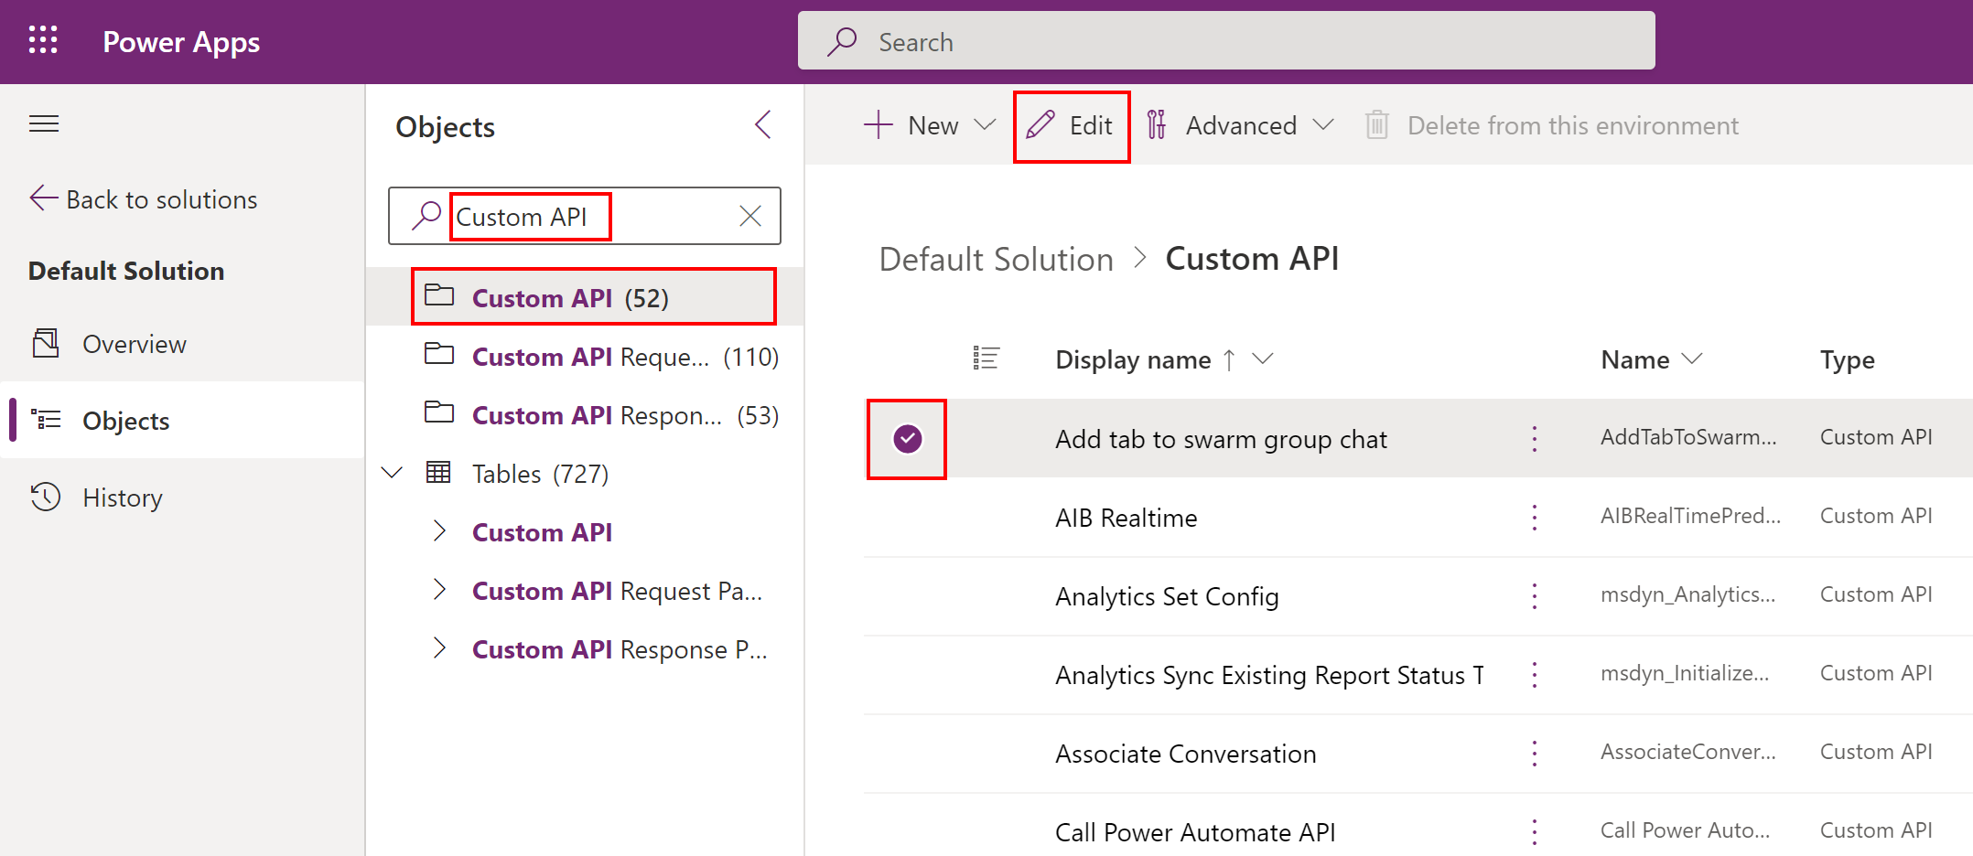
Task: Expand Custom API Request Pa... table node
Action: [439, 590]
